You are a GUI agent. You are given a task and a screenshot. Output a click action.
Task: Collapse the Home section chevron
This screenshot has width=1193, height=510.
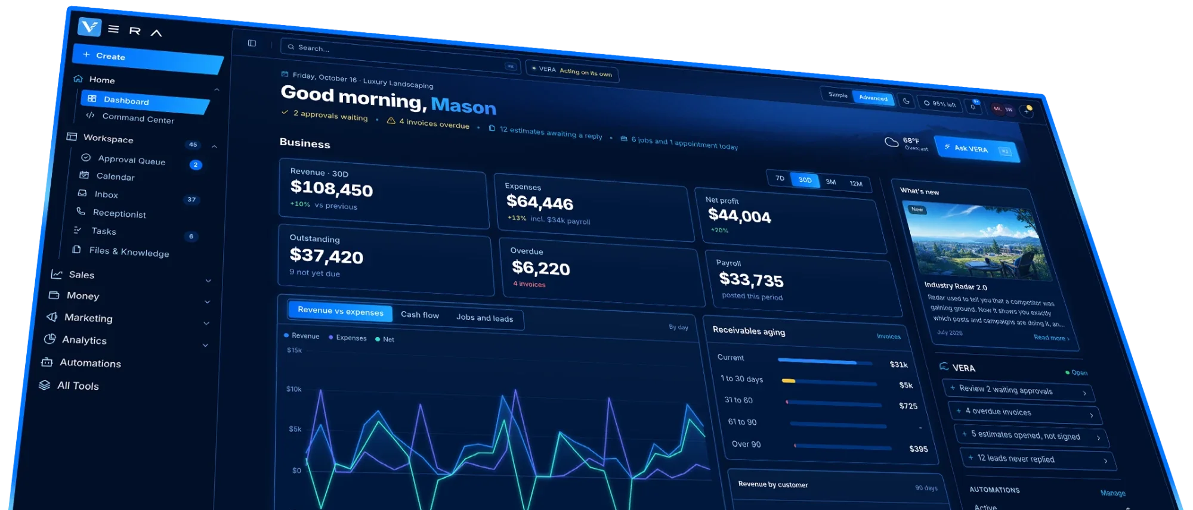point(217,89)
